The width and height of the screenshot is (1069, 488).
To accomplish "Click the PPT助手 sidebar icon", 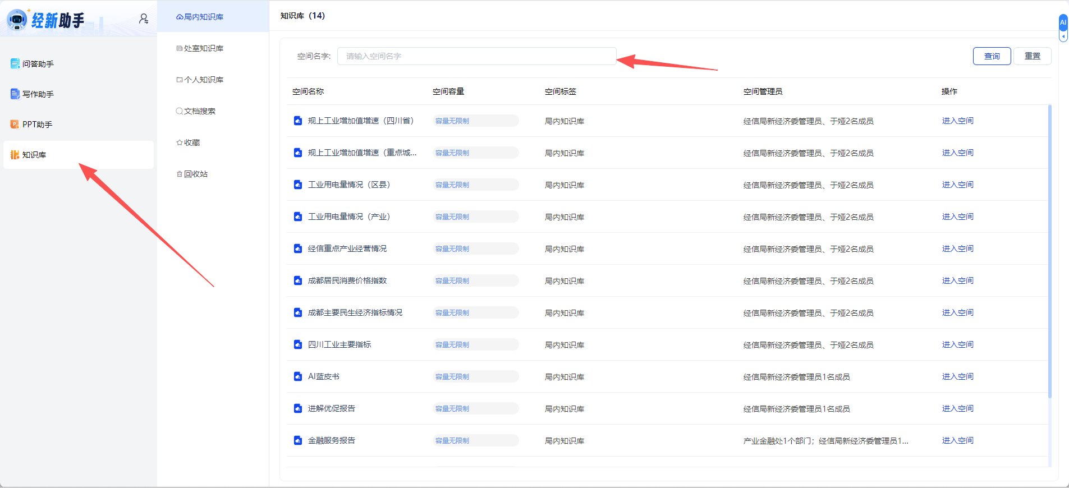I will click(x=15, y=125).
